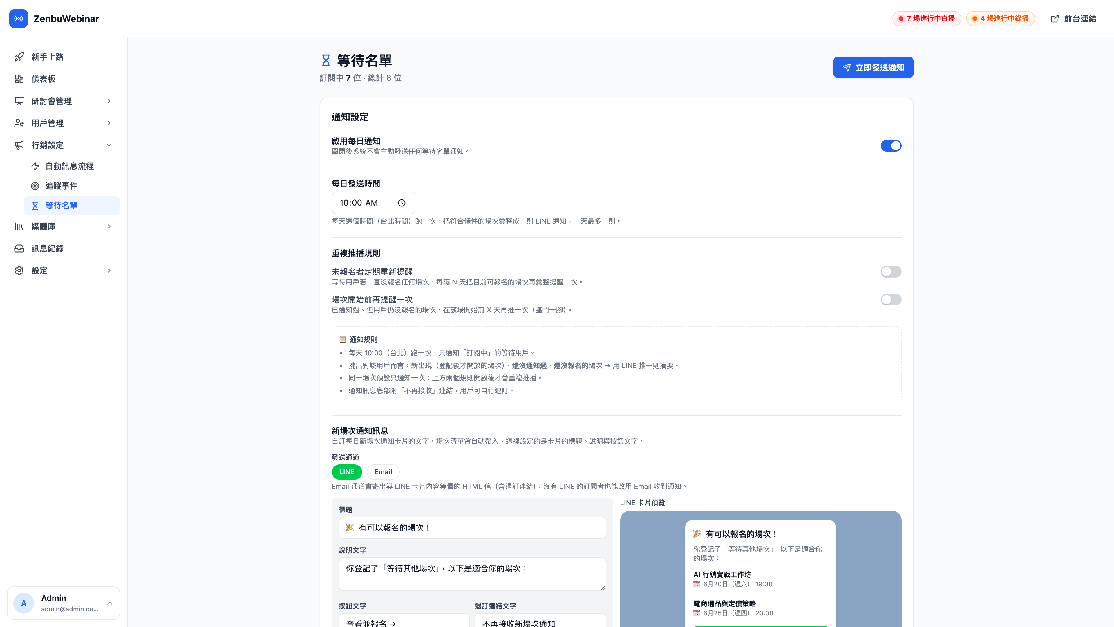Click the hourglass icon beside page title 等待名單
This screenshot has height=627, width=1114.
pos(326,61)
